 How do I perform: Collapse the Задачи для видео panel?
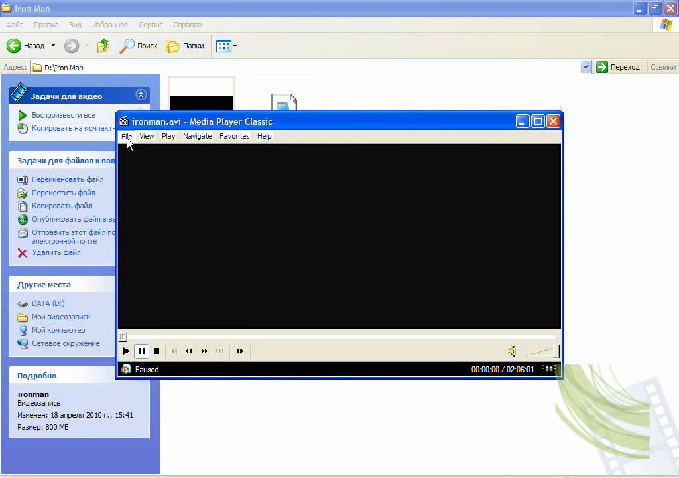pos(141,94)
